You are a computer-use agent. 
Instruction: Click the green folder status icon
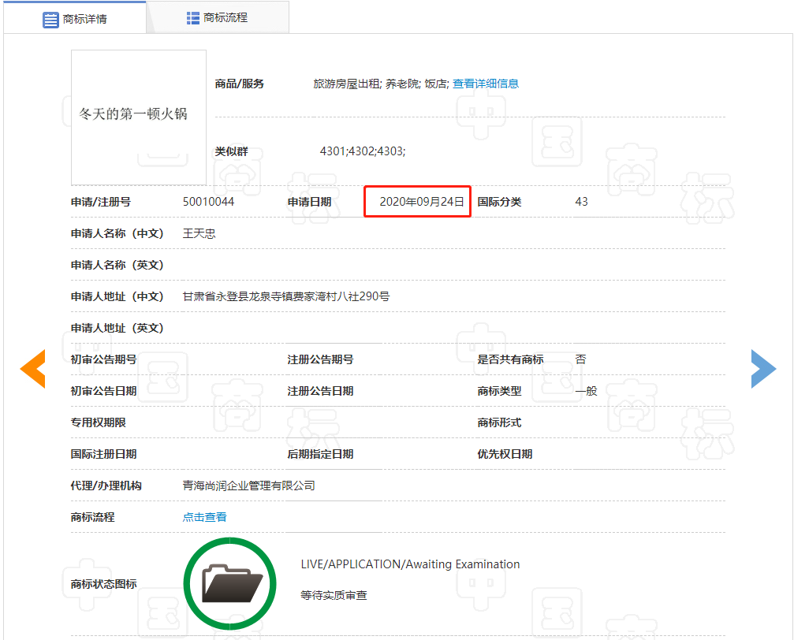click(x=230, y=583)
